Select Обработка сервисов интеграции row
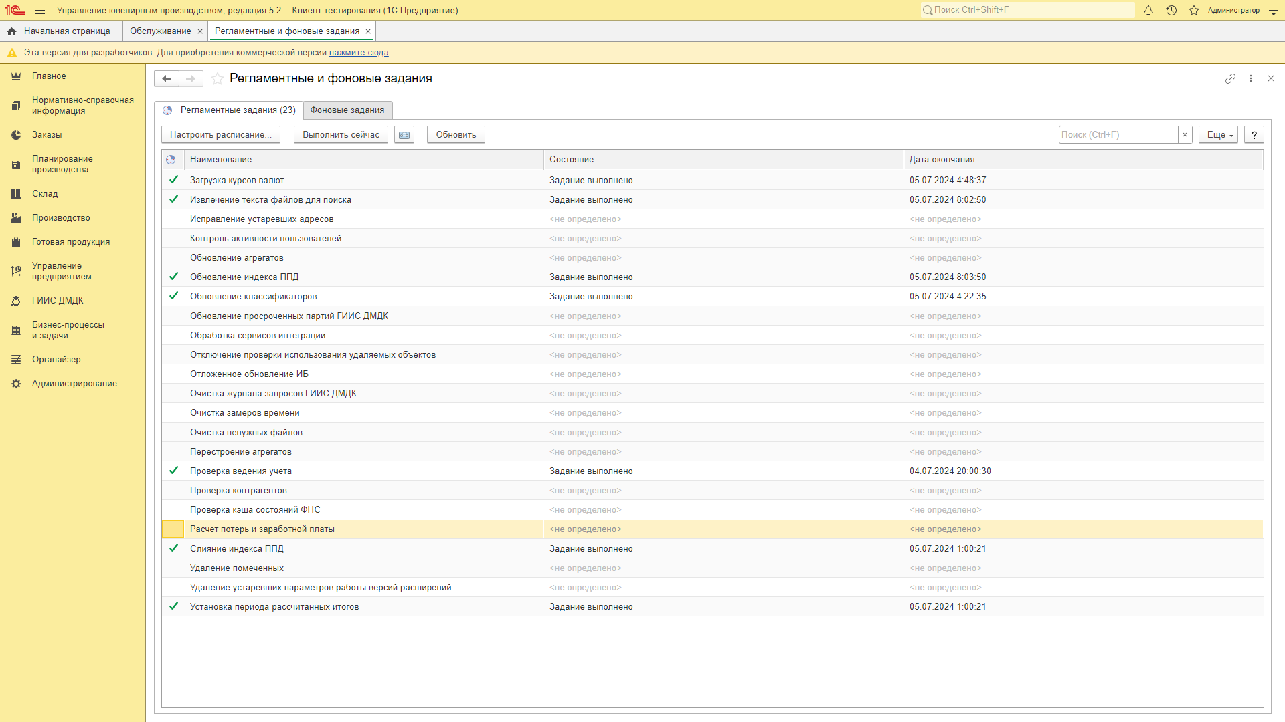 713,336
